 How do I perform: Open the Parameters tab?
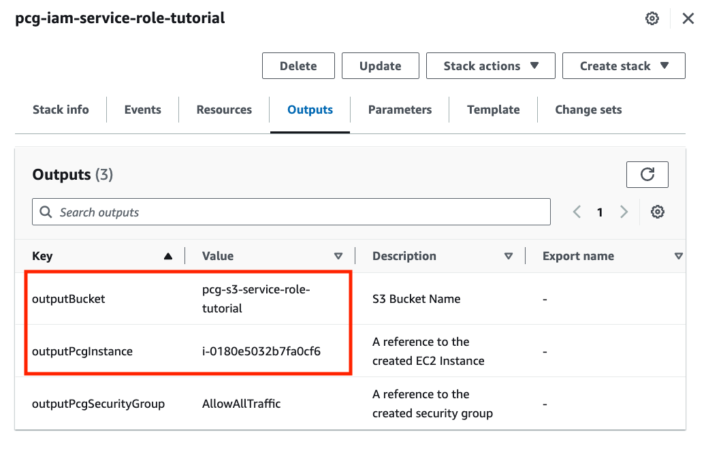coord(400,110)
